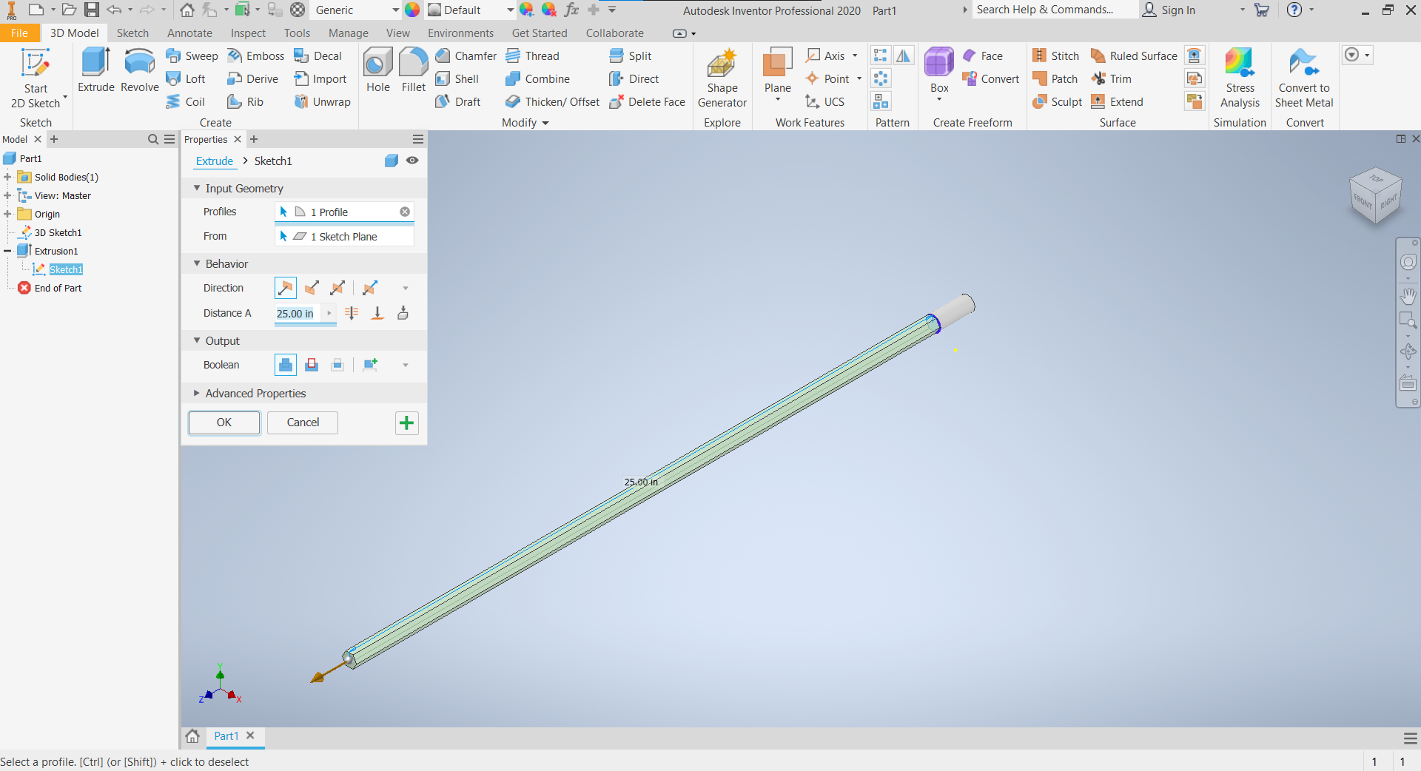Click the Extrude breadcrumb link
This screenshot has height=771, width=1421.
215,161
